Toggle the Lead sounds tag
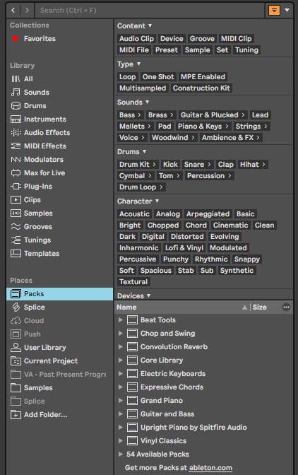The width and height of the screenshot is (298, 475). [260, 115]
